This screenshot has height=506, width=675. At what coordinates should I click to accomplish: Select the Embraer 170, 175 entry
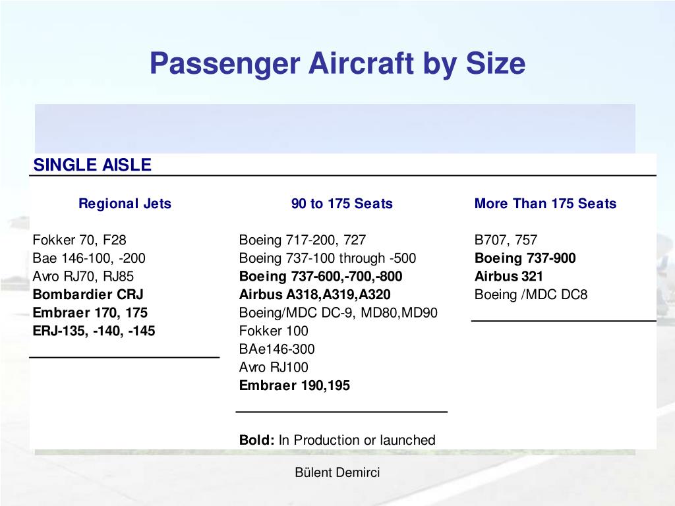(x=90, y=312)
